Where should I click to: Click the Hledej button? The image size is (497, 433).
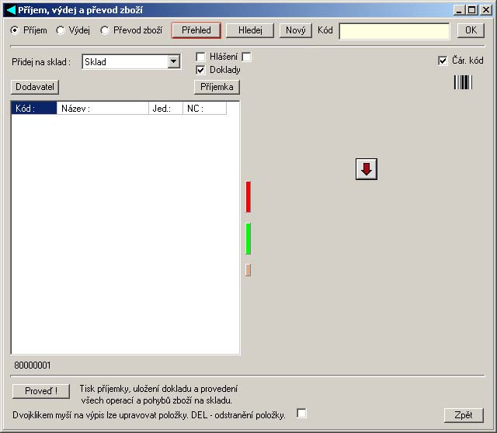(250, 30)
